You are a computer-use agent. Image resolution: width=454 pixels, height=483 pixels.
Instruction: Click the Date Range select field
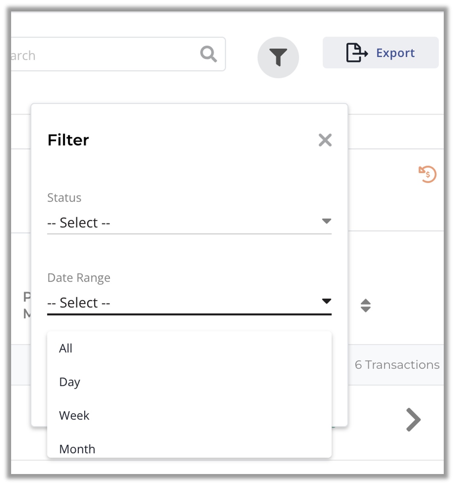coord(189,303)
